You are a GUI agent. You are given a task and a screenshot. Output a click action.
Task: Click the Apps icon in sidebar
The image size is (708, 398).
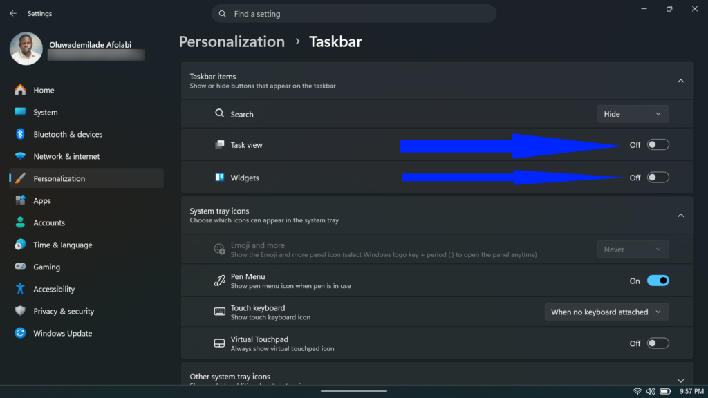click(x=20, y=200)
